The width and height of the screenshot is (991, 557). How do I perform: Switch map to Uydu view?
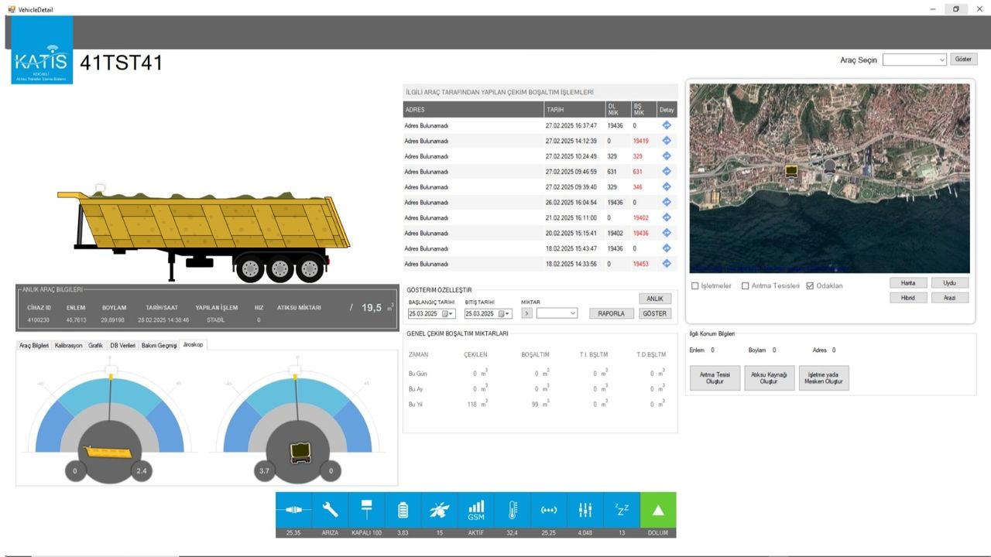point(949,283)
